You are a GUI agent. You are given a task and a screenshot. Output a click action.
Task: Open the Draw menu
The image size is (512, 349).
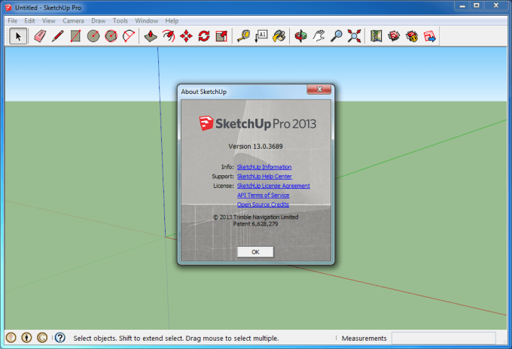tap(99, 21)
